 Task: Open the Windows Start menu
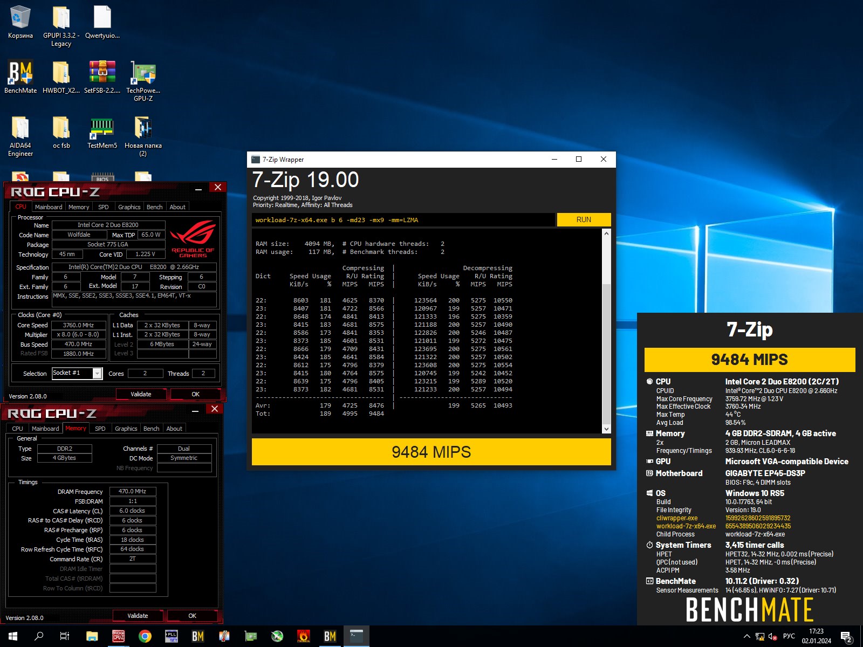click(x=13, y=636)
